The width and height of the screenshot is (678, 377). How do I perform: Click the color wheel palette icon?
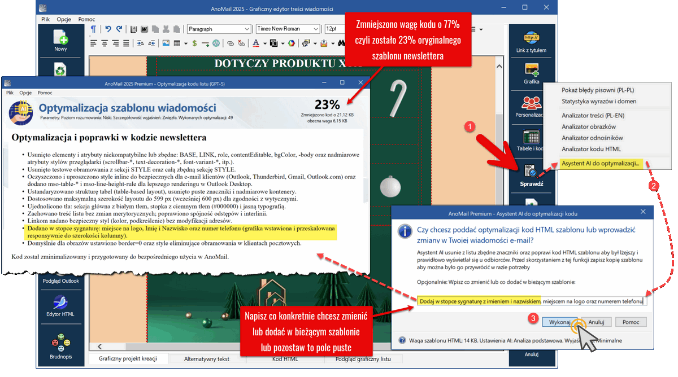291,43
